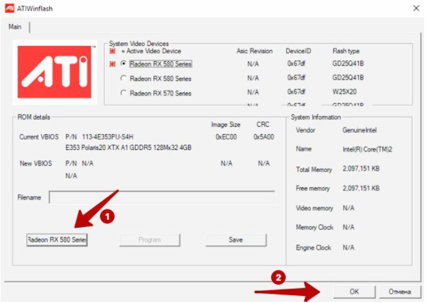Viewport: 429px width, 303px height.
Task: Click the Отмена cancel button
Action: (400, 291)
